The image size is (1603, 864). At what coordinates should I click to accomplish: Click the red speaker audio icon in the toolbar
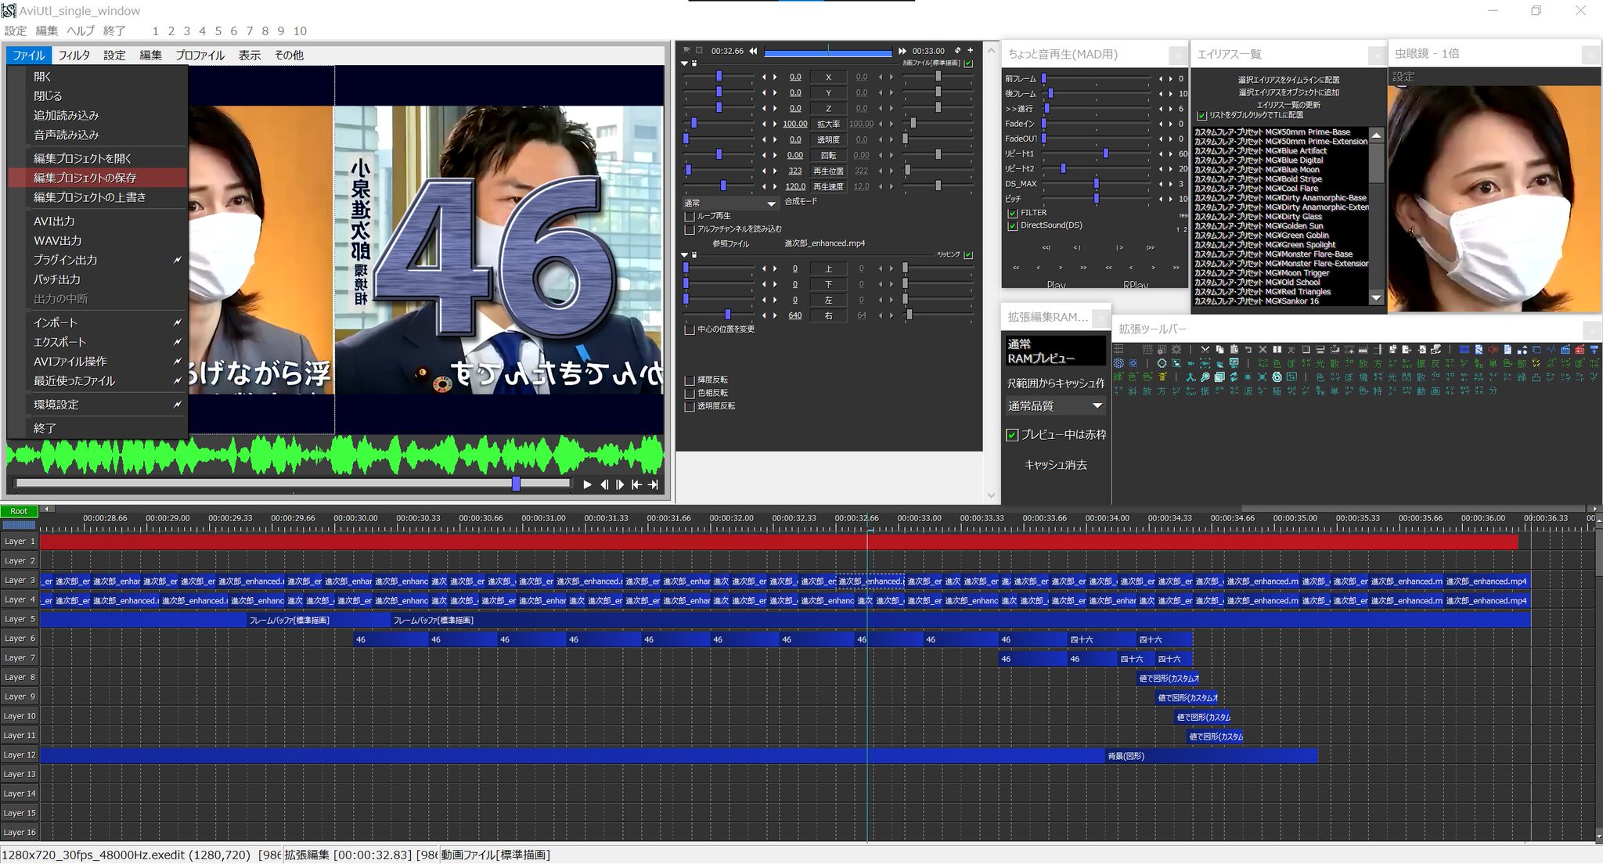point(1493,349)
